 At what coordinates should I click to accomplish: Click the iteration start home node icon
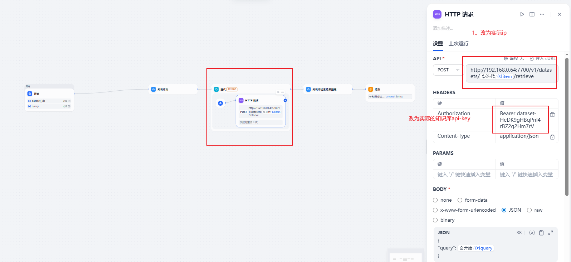click(220, 103)
